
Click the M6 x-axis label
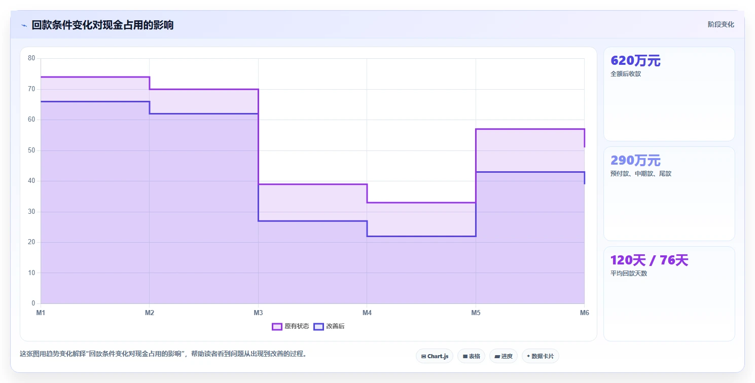[x=585, y=313]
